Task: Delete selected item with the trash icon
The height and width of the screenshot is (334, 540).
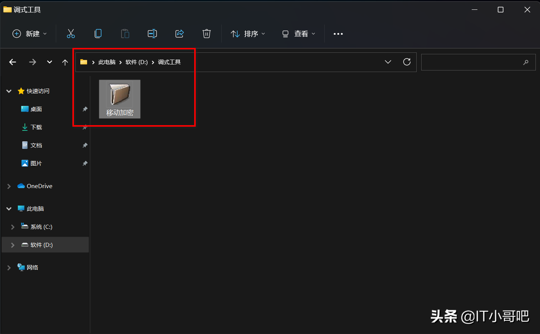Action: [x=206, y=34]
